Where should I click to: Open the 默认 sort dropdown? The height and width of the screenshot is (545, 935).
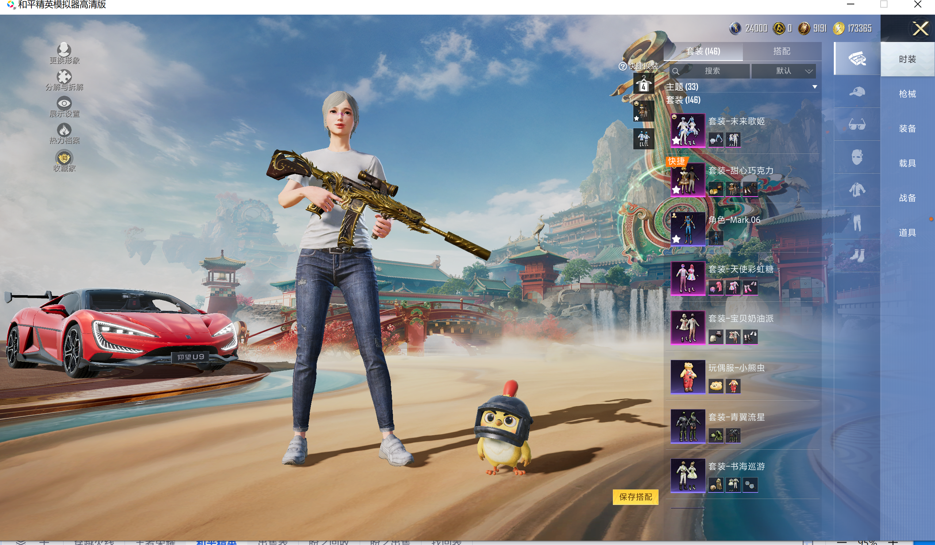point(783,71)
